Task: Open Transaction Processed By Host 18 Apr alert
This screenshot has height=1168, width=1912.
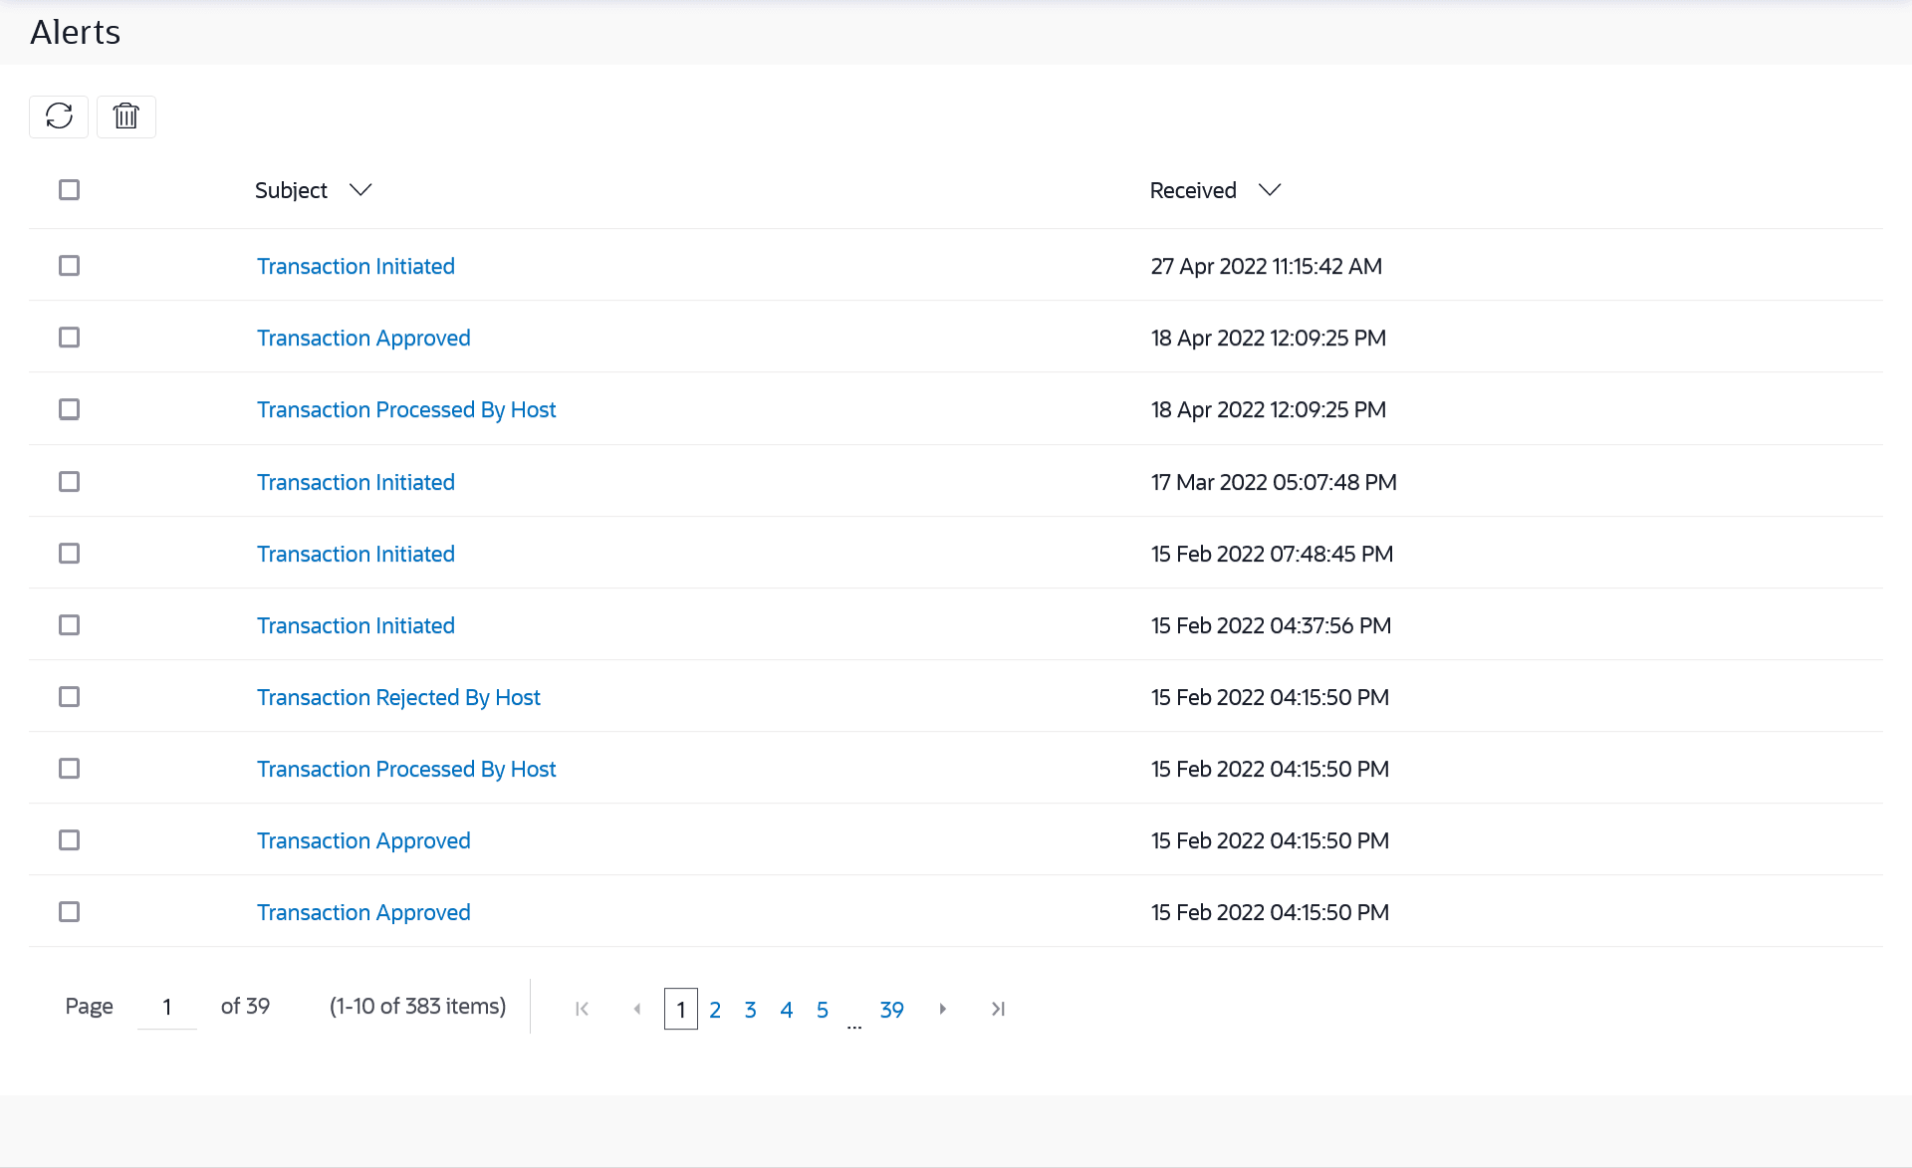Action: coord(406,409)
